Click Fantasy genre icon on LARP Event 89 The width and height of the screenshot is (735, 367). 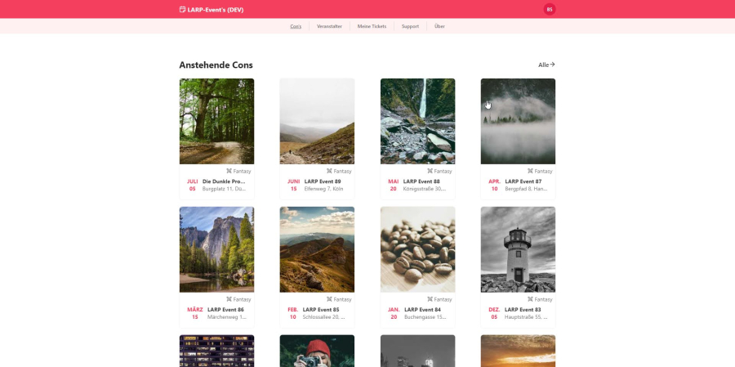pyautogui.click(x=329, y=171)
